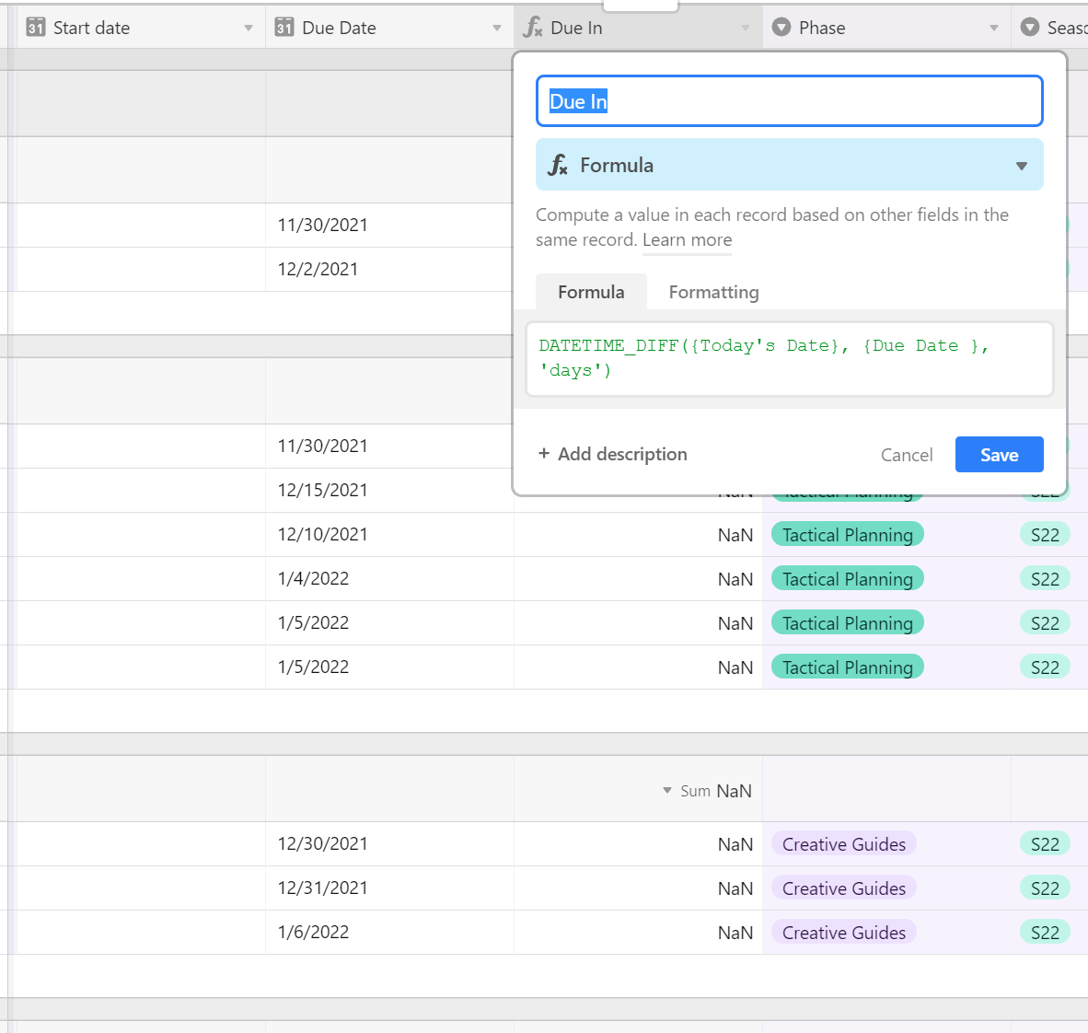The image size is (1088, 1033).
Task: Click NaN cell in 12/30/2021 row
Action: coord(639,844)
